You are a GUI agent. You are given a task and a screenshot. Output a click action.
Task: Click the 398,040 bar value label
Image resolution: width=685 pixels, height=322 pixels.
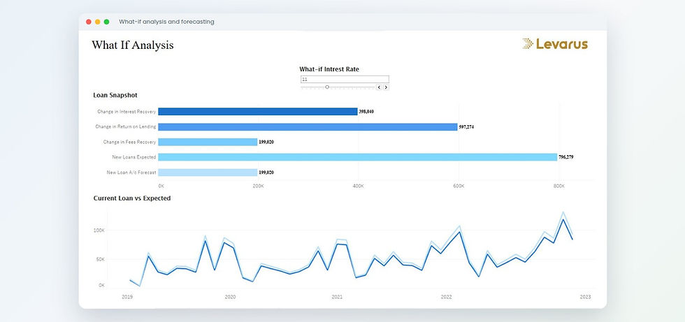(x=366, y=112)
